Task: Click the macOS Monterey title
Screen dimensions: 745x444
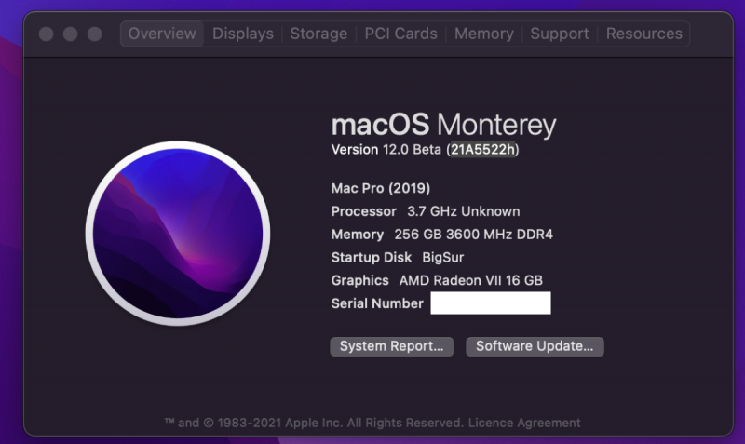Action: pyautogui.click(x=443, y=125)
